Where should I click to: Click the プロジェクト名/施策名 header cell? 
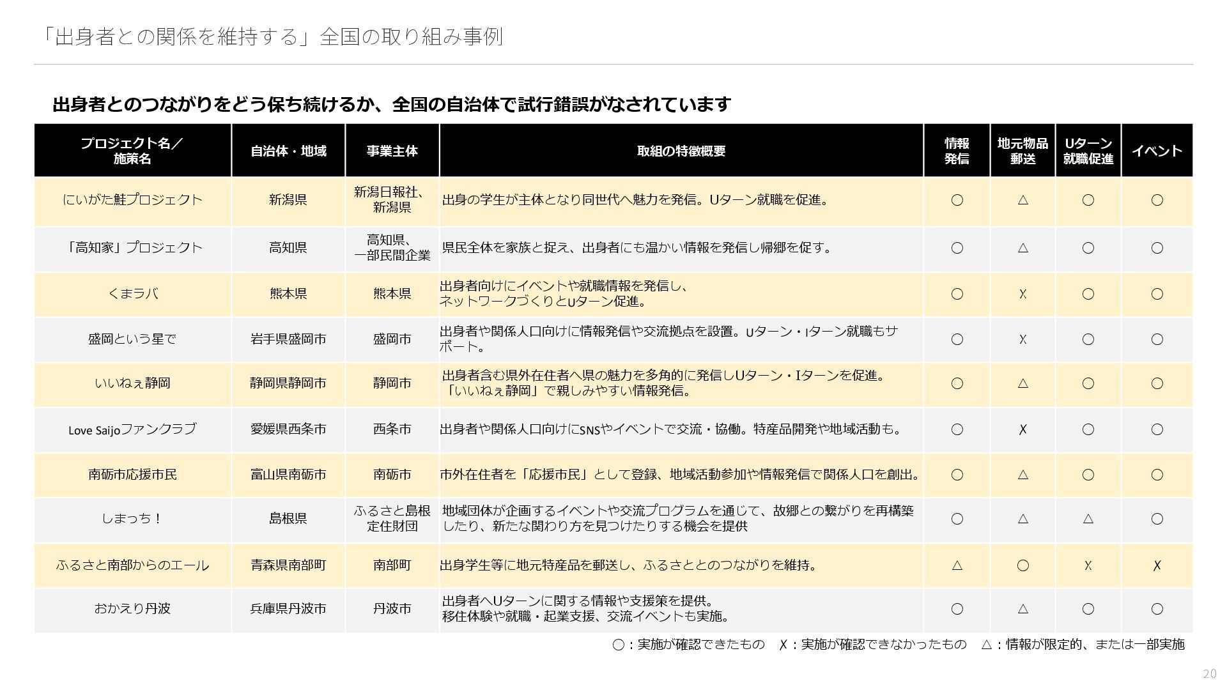coord(132,151)
